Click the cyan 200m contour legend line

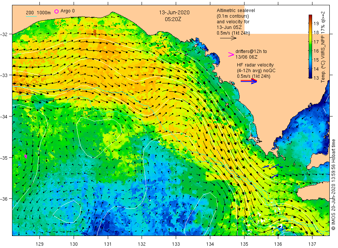coord(31,16)
